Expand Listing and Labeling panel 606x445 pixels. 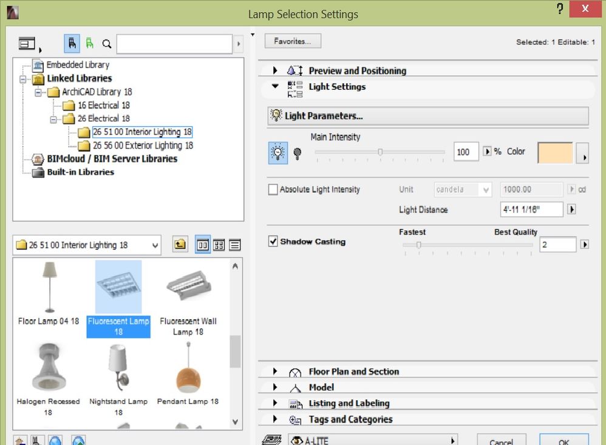coord(275,403)
